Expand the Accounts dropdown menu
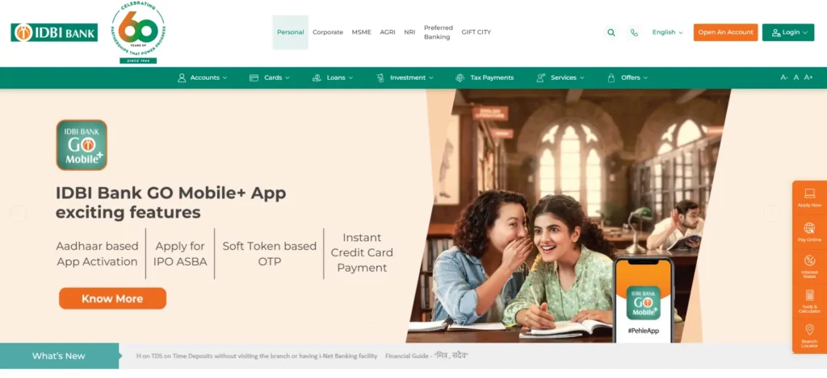 click(x=203, y=77)
